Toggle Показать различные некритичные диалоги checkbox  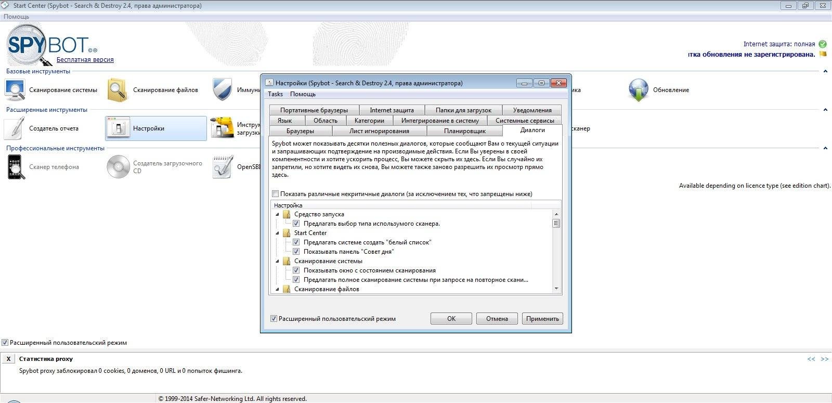click(276, 194)
